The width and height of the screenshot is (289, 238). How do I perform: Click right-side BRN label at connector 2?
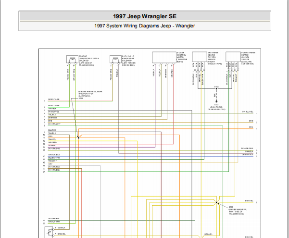251,121
